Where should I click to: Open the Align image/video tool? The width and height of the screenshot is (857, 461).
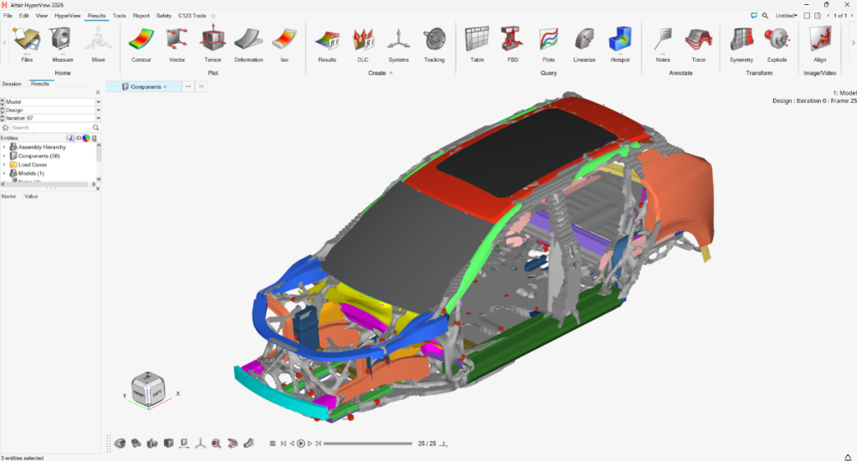pos(819,44)
